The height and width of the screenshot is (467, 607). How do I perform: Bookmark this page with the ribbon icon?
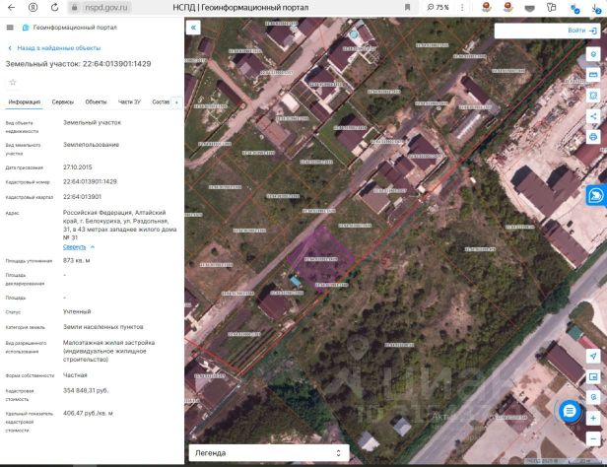pyautogui.click(x=407, y=7)
